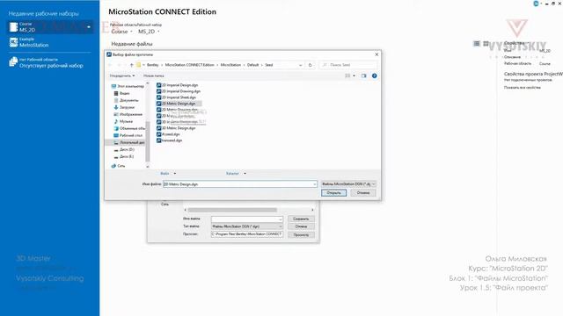Click the empty file name field in back dialog
The height and width of the screenshot is (316, 563).
coord(247,219)
